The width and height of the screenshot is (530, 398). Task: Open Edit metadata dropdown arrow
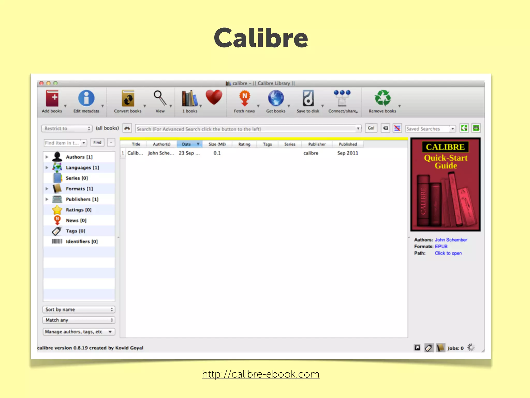click(102, 106)
